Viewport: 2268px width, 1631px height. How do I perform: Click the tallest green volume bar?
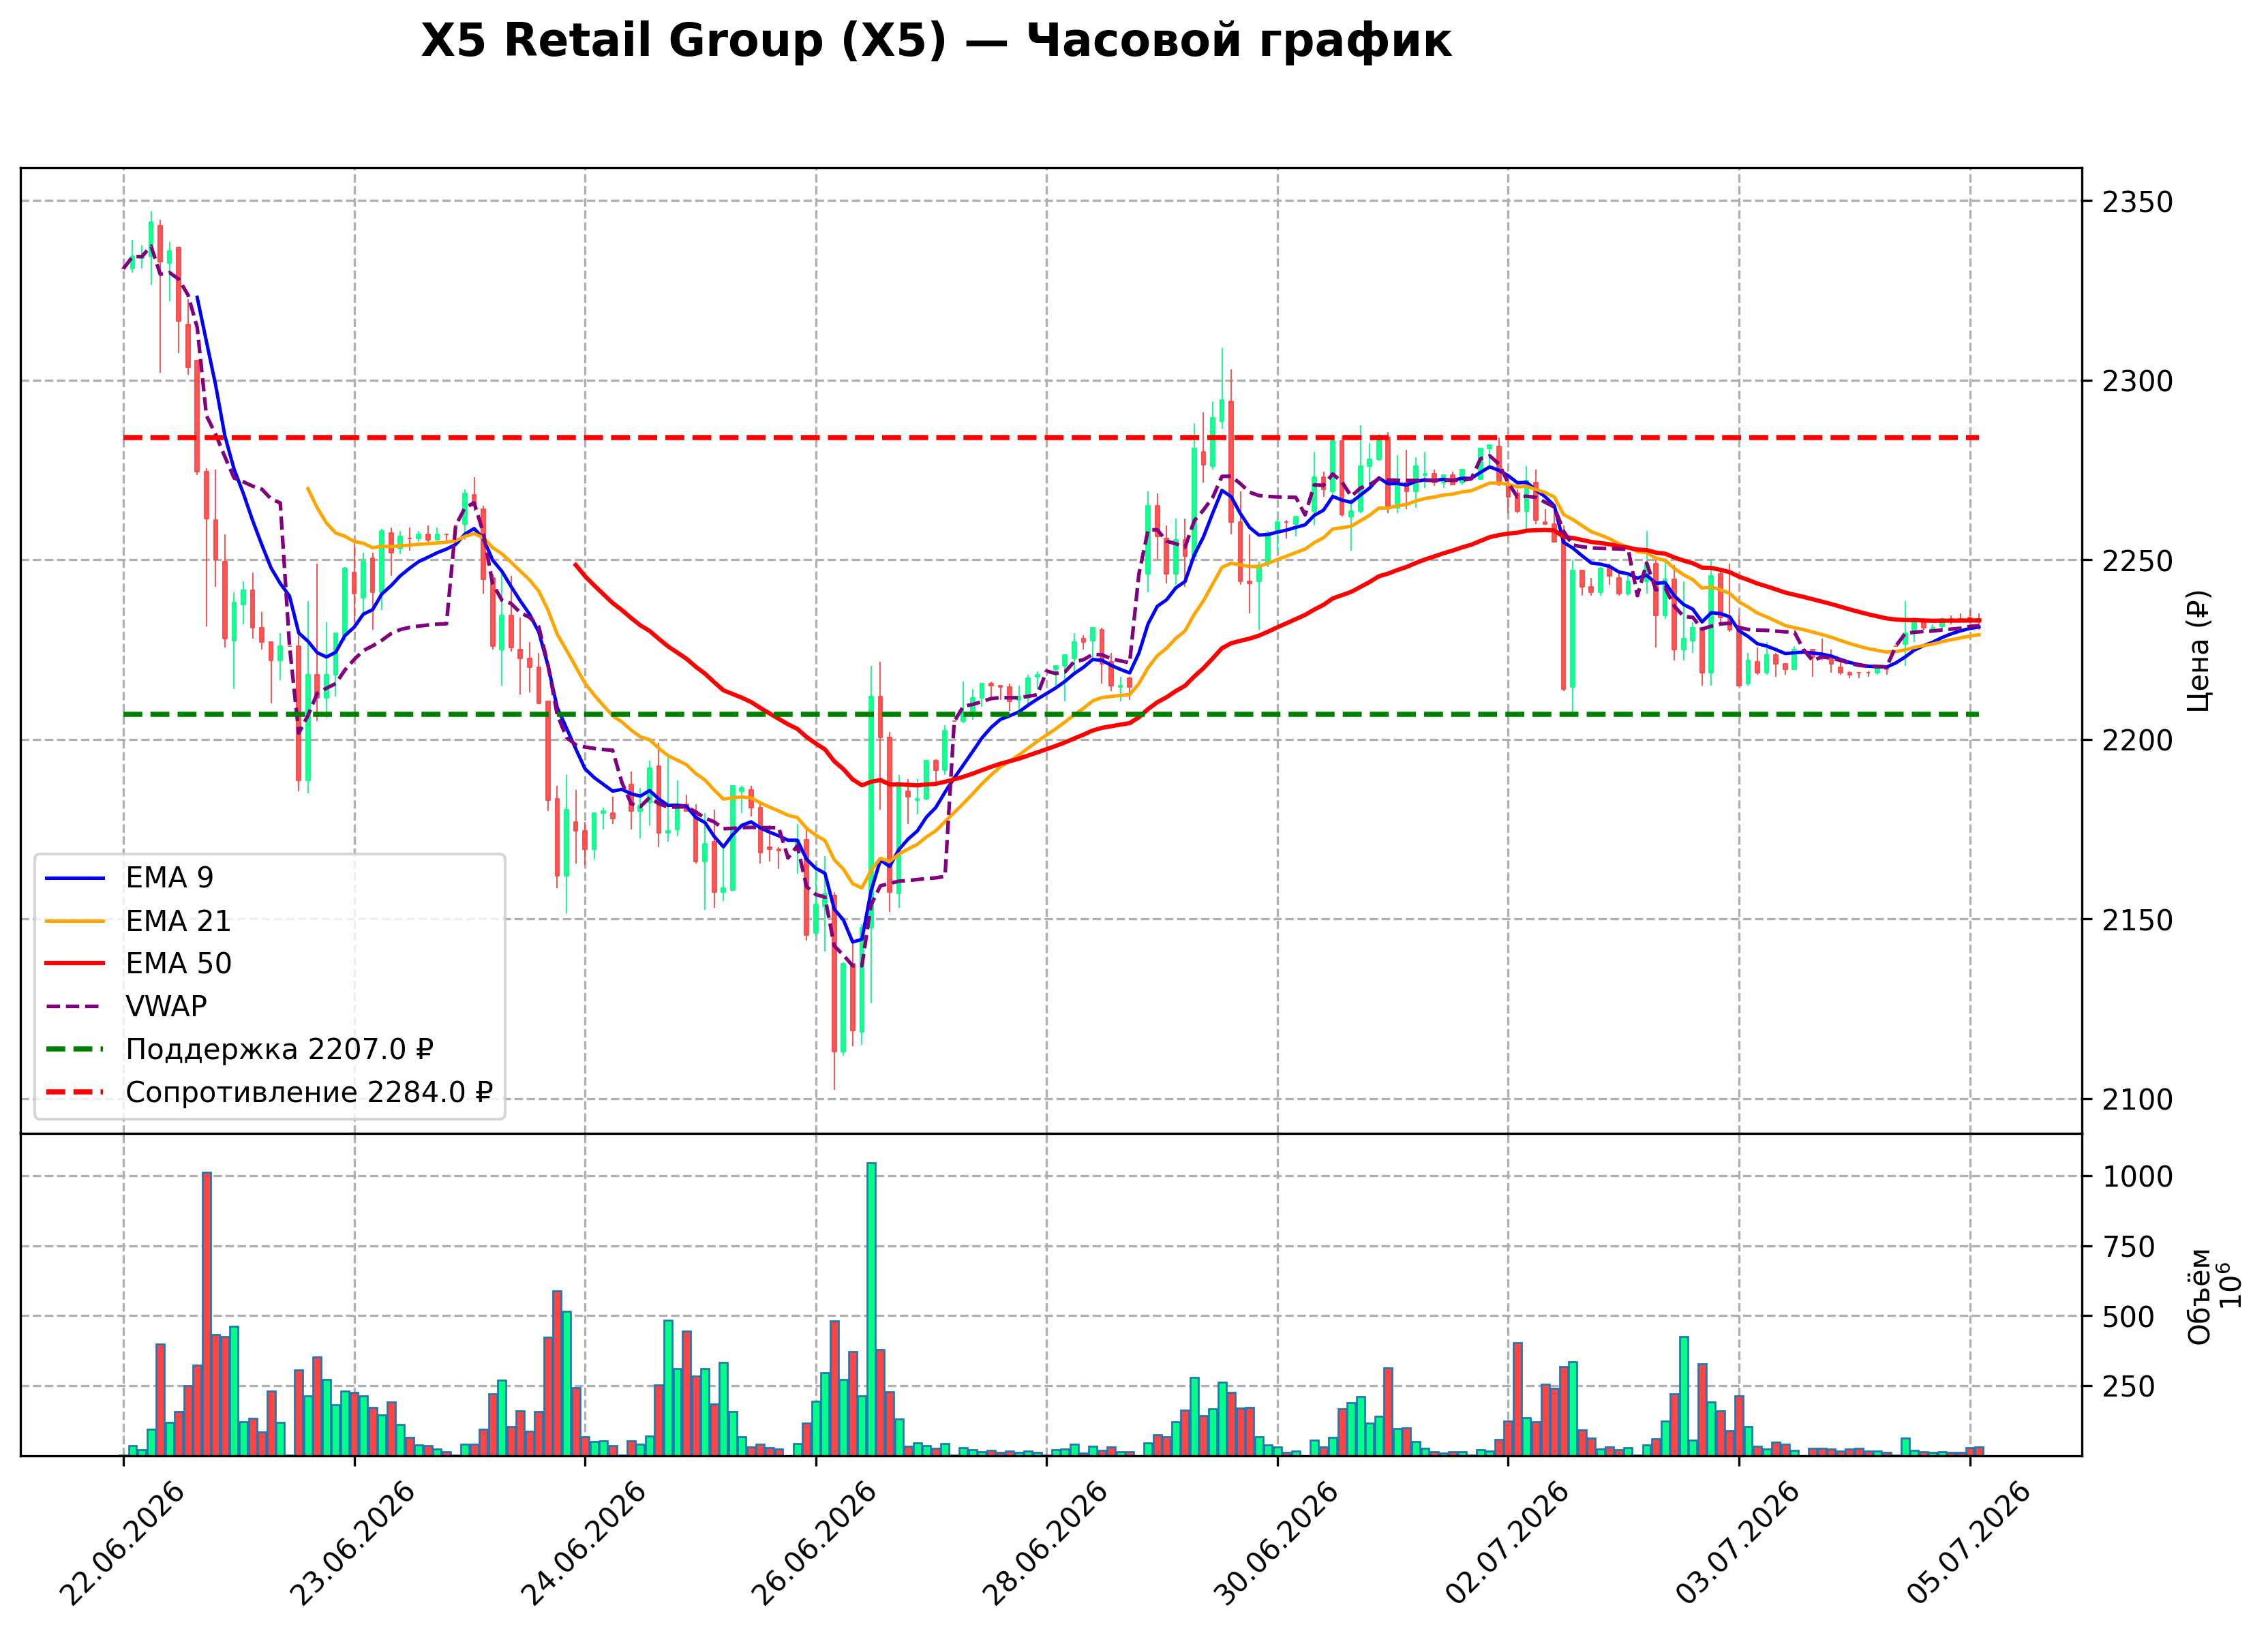871,1309
